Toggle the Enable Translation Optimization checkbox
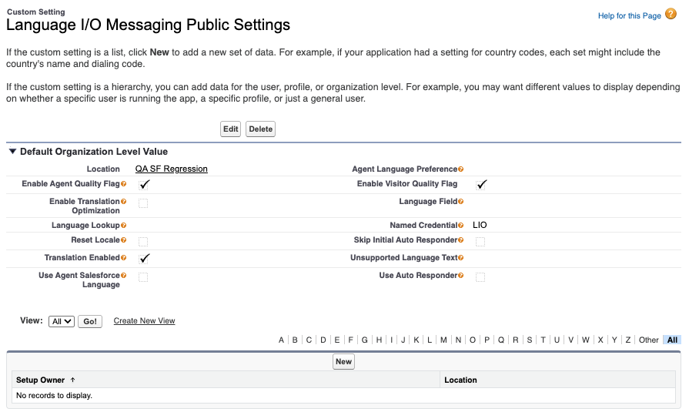Viewport: 689px width, 412px height. 143,203
